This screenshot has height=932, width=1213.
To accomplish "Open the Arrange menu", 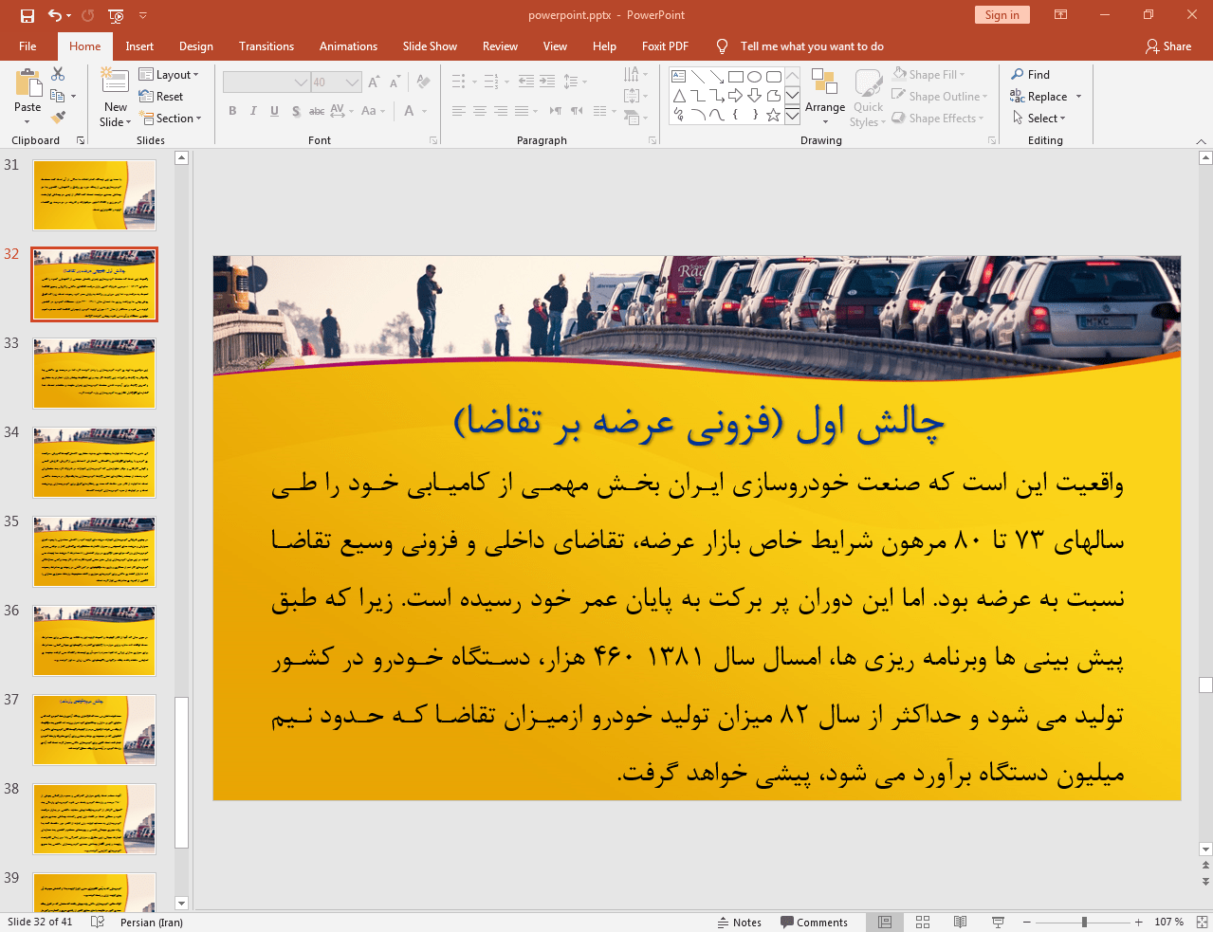I will click(825, 96).
